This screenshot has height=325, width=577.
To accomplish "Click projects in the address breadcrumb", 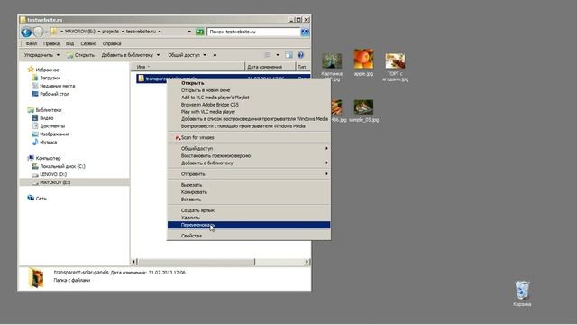I will click(110, 32).
